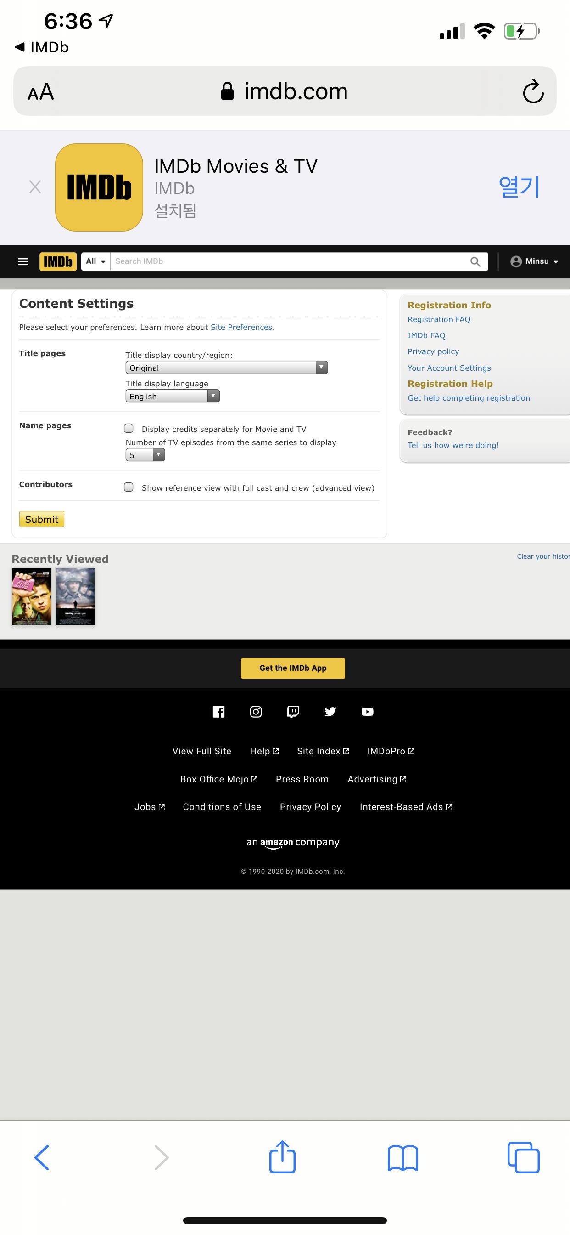Image resolution: width=570 pixels, height=1235 pixels.
Task: Open the sidebar Privacy policy link
Action: (433, 351)
